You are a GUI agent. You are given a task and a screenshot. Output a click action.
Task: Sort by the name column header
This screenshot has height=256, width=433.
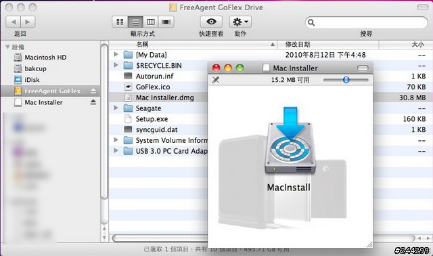coord(193,44)
